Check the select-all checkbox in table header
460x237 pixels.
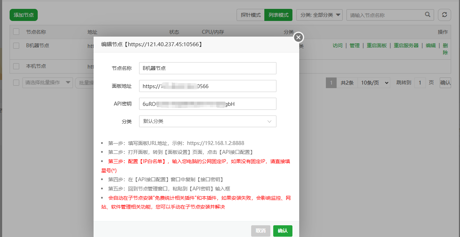(16, 32)
